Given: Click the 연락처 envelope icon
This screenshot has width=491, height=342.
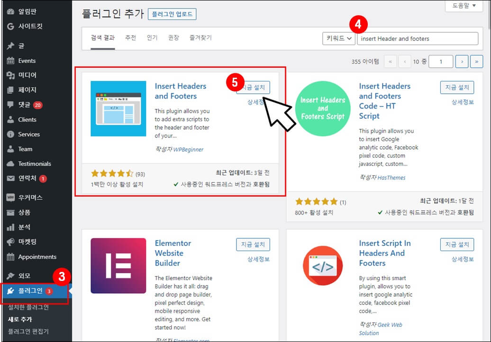Looking at the screenshot, I should pos(10,179).
